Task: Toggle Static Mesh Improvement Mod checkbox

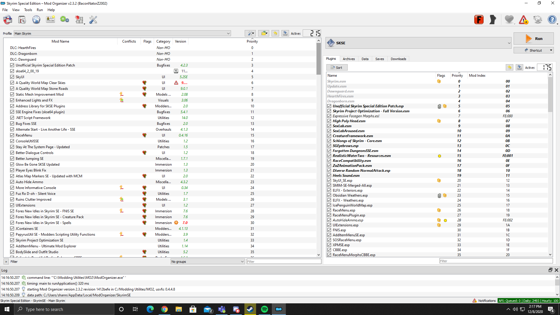Action: pos(12,94)
